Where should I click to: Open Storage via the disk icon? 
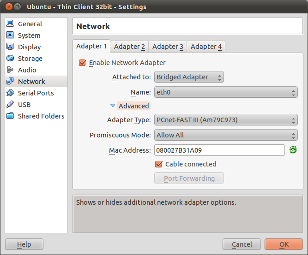pyautogui.click(x=10, y=58)
